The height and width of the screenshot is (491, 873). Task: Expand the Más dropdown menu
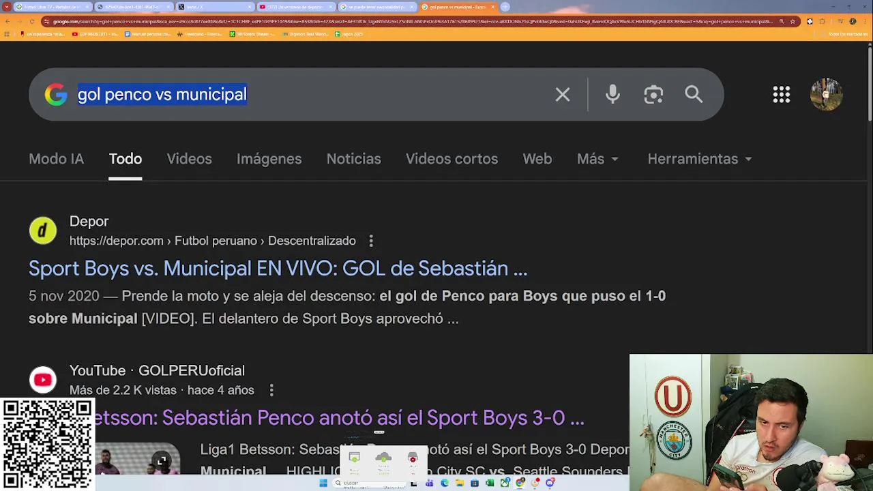point(597,159)
